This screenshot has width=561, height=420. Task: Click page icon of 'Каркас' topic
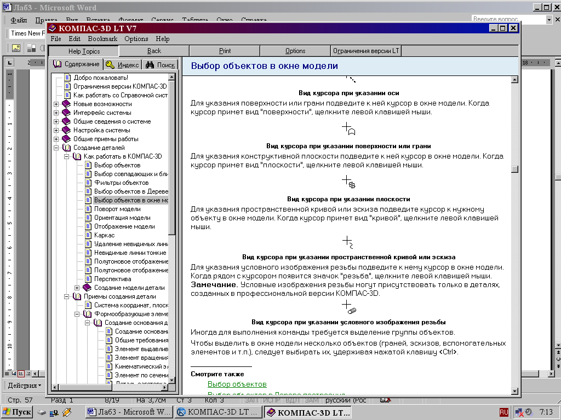(x=88, y=235)
